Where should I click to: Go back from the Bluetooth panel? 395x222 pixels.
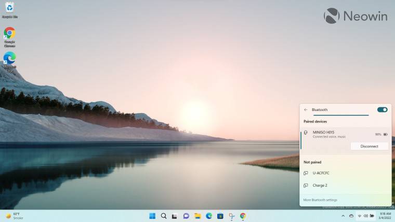(x=306, y=109)
